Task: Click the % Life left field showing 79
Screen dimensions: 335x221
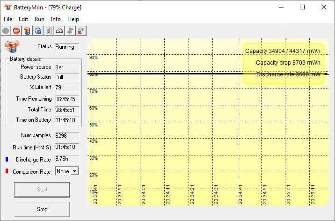Action: [67, 88]
